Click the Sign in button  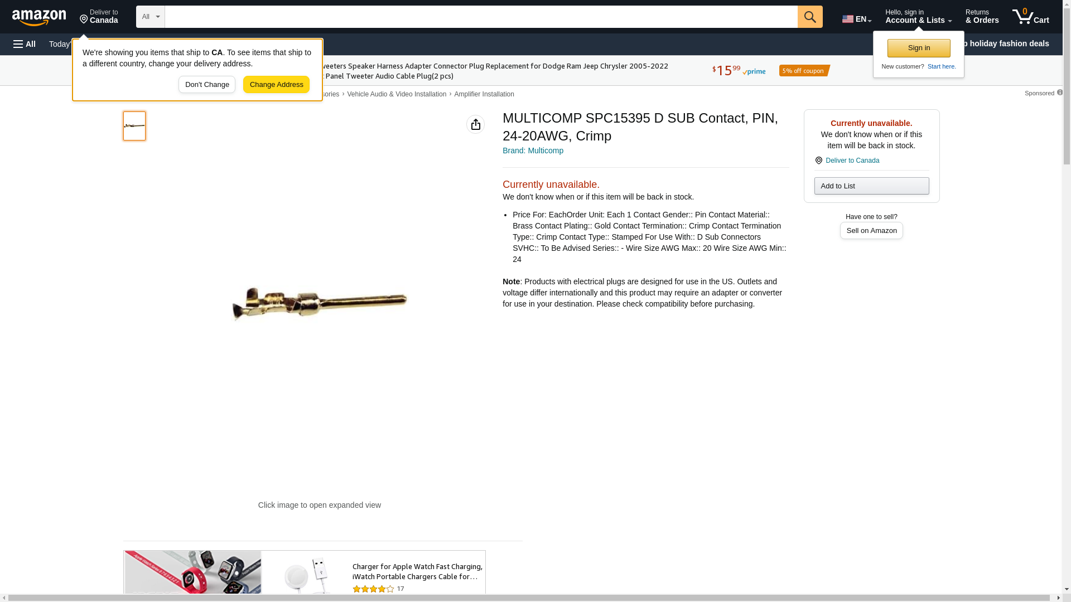[x=919, y=48]
